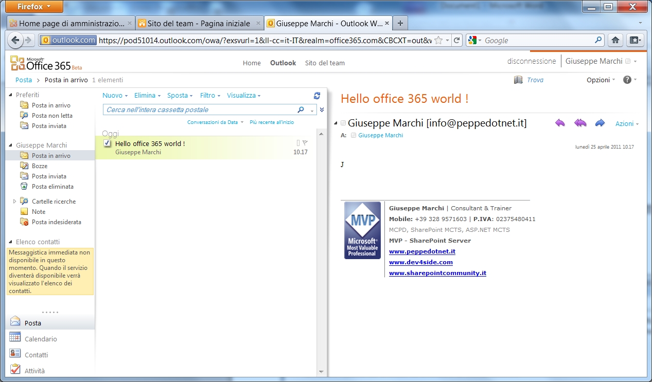The height and width of the screenshot is (382, 652).
Task: Collapse the Elenco contatti section
Action: click(x=11, y=242)
